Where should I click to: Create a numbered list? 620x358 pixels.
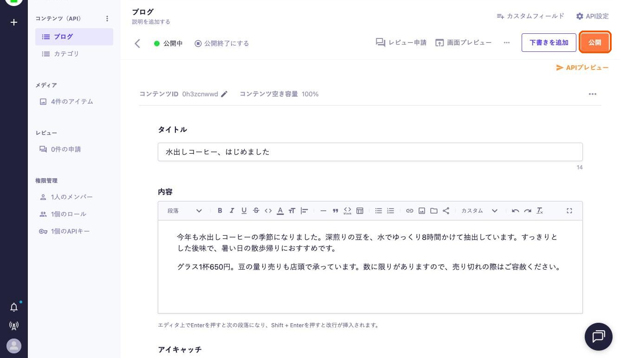[391, 211]
